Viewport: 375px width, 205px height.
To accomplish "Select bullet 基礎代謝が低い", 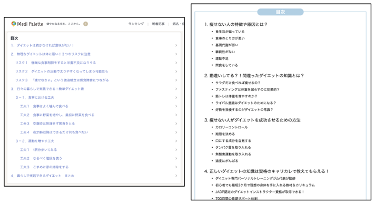I will [x=226, y=45].
